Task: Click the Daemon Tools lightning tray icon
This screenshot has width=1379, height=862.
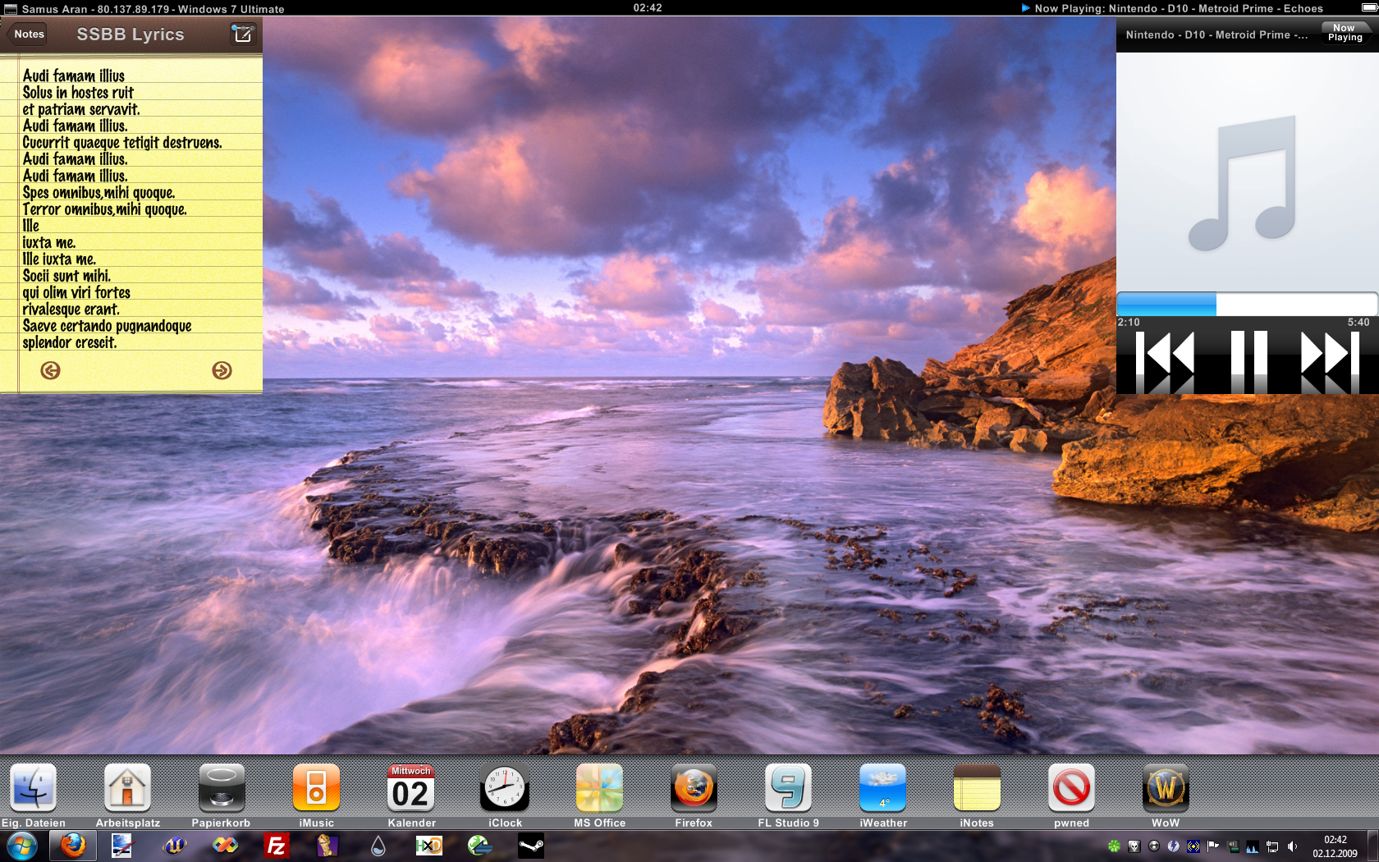Action: coord(1173,846)
